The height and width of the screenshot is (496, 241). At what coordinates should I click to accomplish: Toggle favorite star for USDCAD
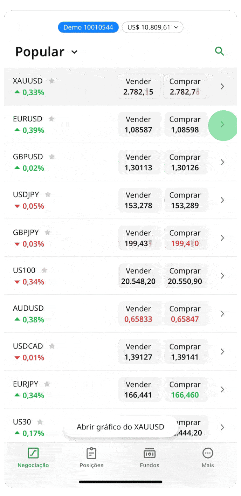pyautogui.click(x=52, y=346)
